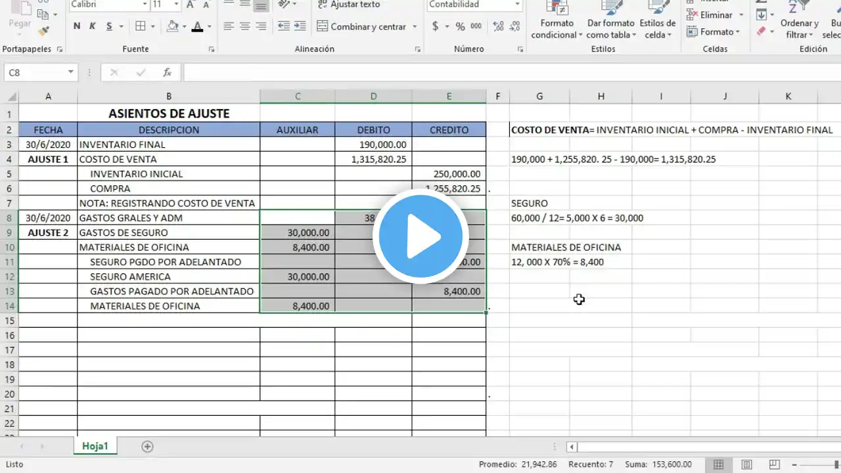Play video with center play button

coord(420,236)
